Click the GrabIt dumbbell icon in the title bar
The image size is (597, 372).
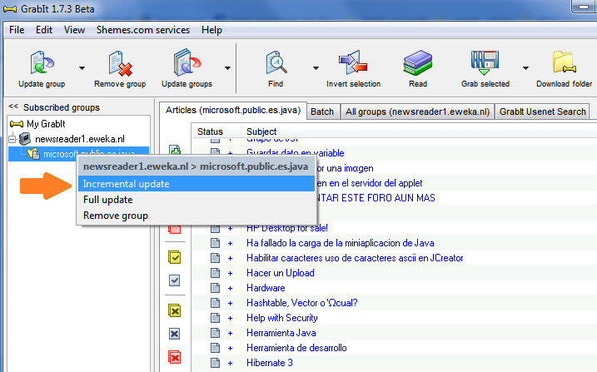tap(10, 9)
